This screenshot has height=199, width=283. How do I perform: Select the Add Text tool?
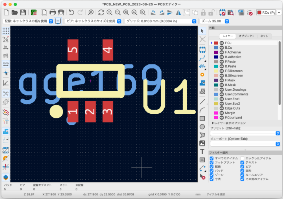click(202, 152)
